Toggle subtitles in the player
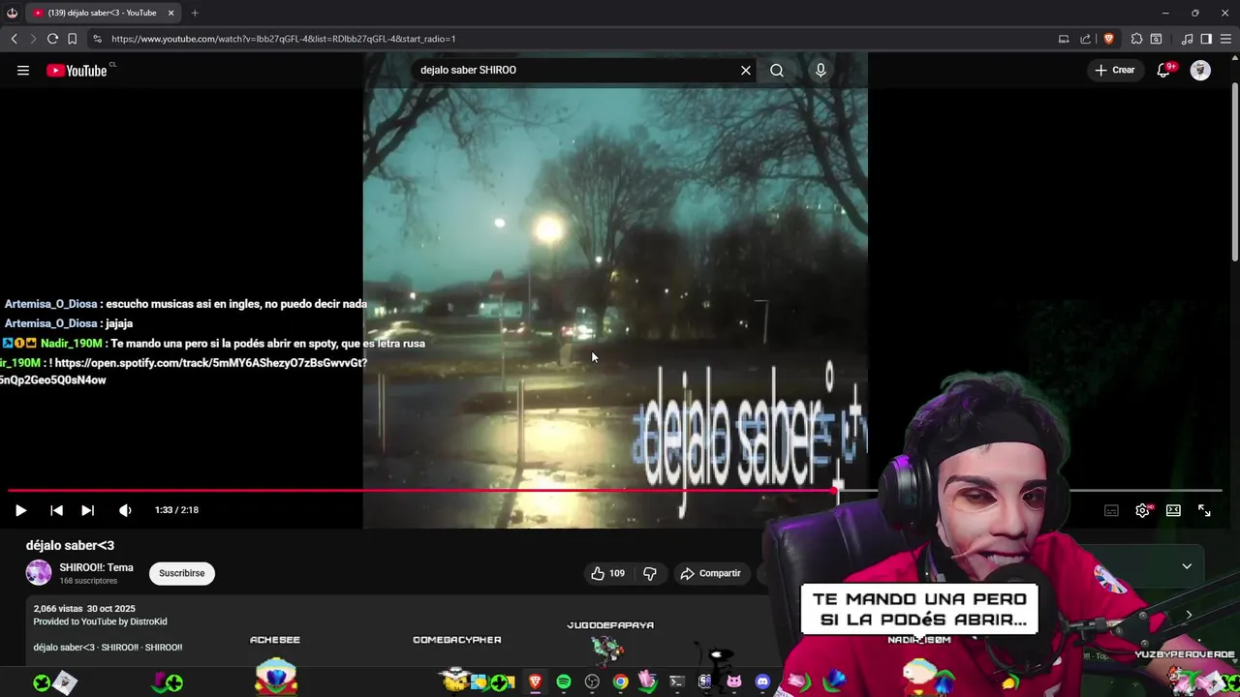Image resolution: width=1240 pixels, height=697 pixels. pos(1111,510)
